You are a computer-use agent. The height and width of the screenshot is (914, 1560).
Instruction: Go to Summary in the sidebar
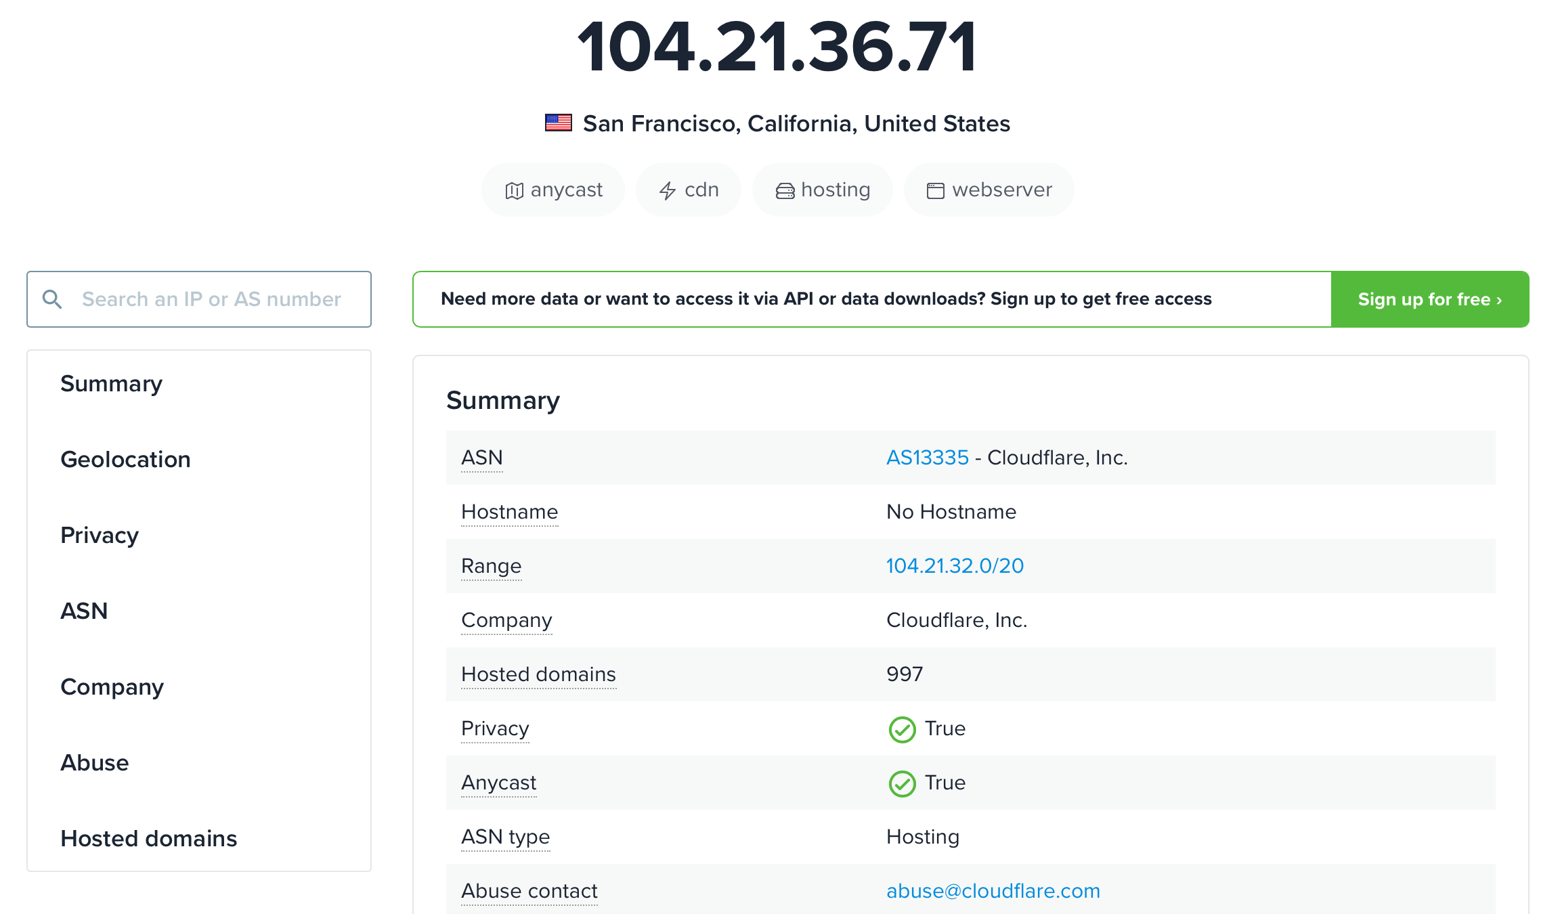pyautogui.click(x=111, y=383)
